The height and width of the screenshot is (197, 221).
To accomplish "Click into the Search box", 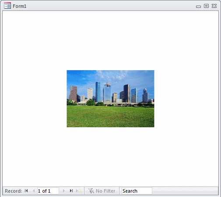I will [x=137, y=191].
